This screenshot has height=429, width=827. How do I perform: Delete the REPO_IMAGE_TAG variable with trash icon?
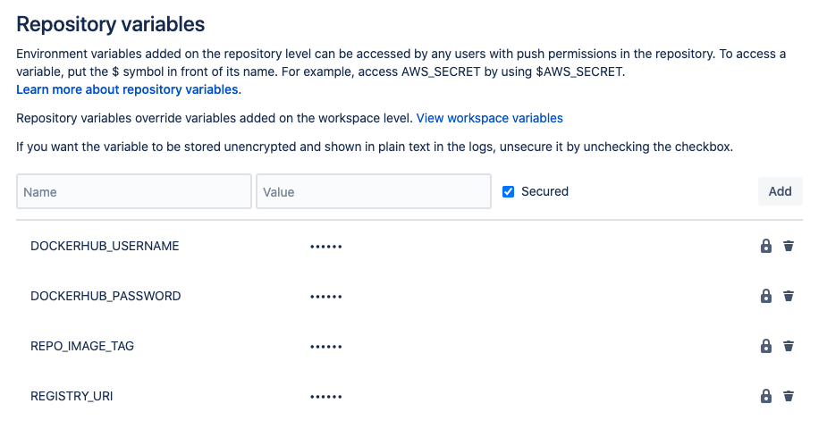pos(789,346)
